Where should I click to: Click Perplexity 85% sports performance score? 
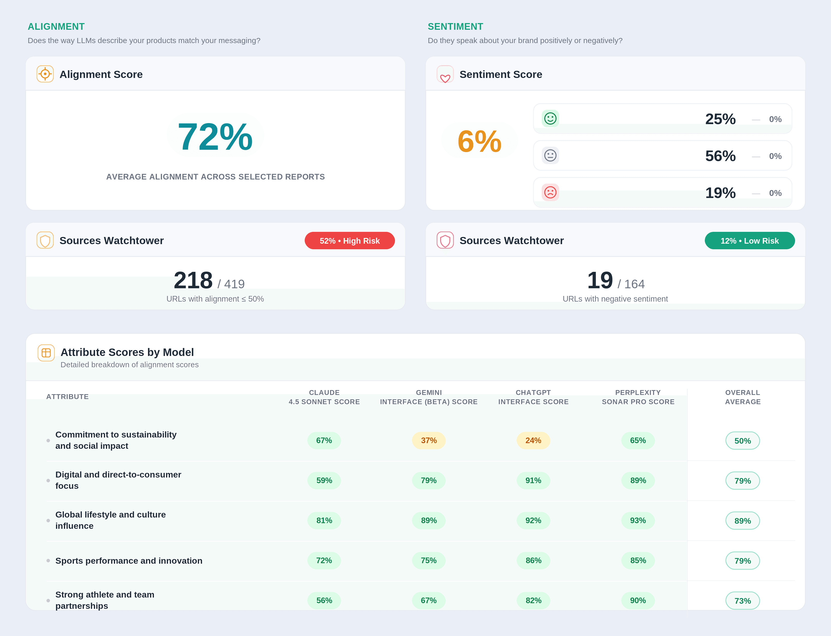pyautogui.click(x=638, y=561)
